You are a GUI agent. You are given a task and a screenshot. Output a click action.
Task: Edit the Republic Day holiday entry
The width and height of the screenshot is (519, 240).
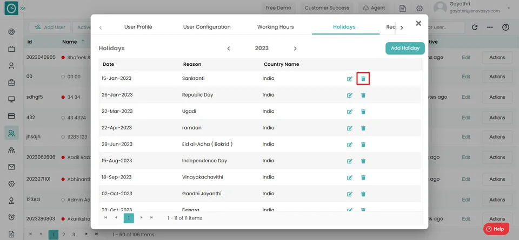[x=350, y=95]
